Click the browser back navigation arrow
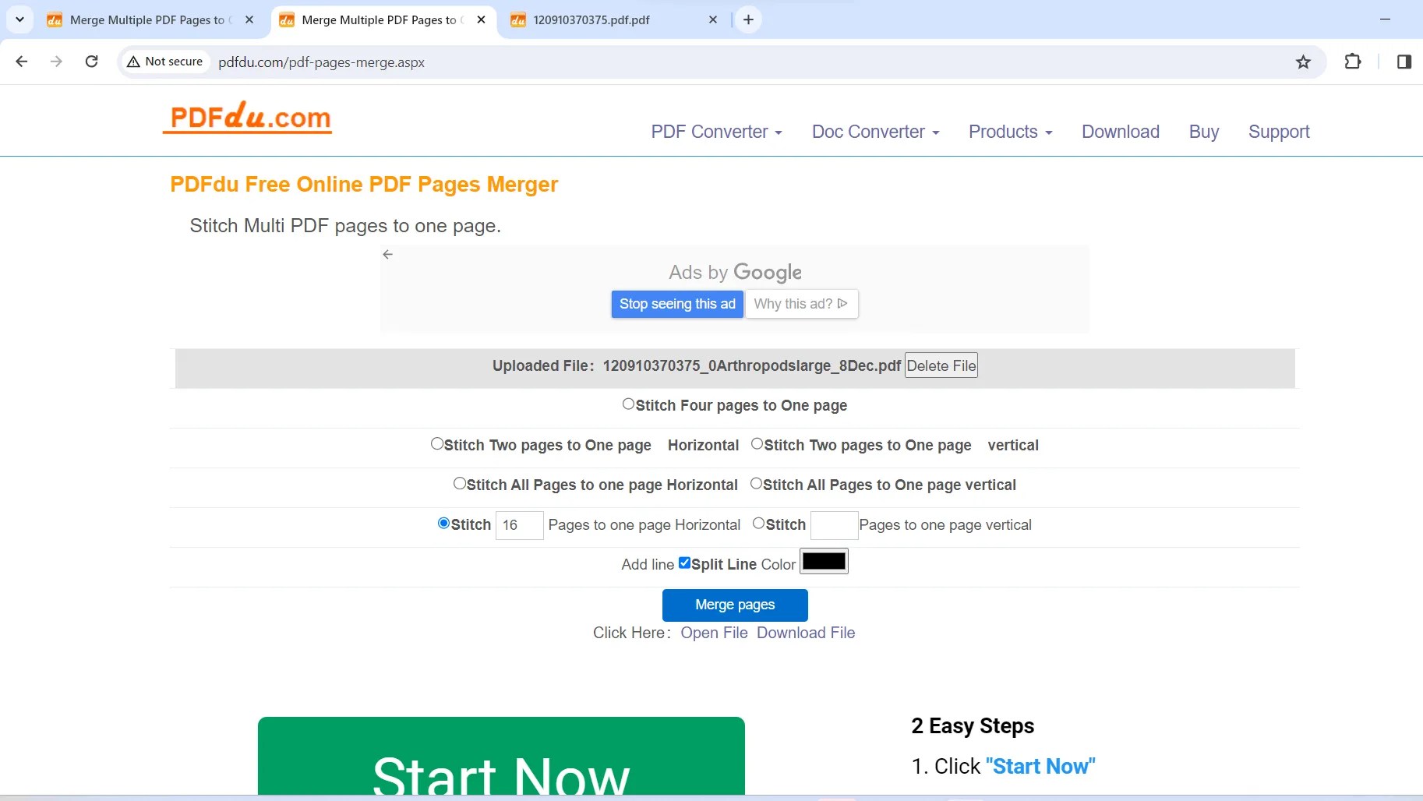Viewport: 1423px width, 801px height. [22, 62]
